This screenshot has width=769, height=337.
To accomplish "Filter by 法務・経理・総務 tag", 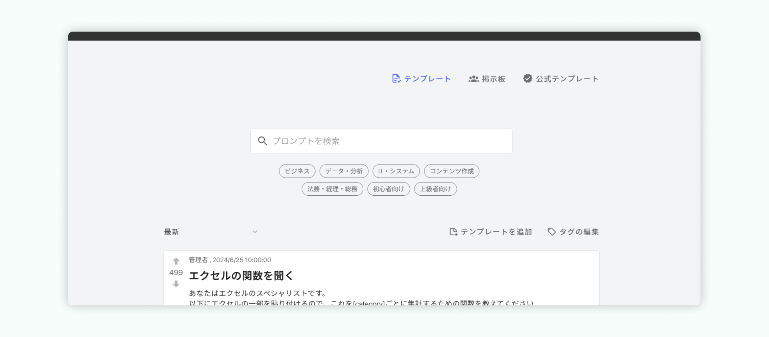I will (x=332, y=189).
